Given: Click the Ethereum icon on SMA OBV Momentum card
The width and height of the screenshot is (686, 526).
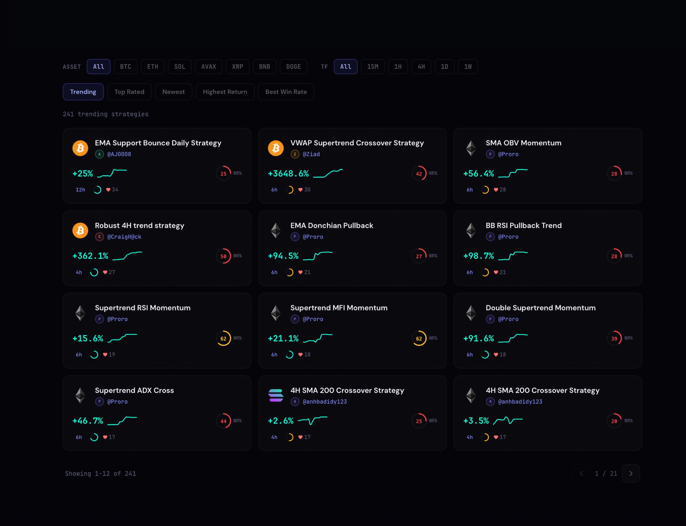Looking at the screenshot, I should (471, 148).
